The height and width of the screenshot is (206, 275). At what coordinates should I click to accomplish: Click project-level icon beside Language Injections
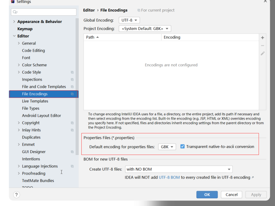point(72,166)
